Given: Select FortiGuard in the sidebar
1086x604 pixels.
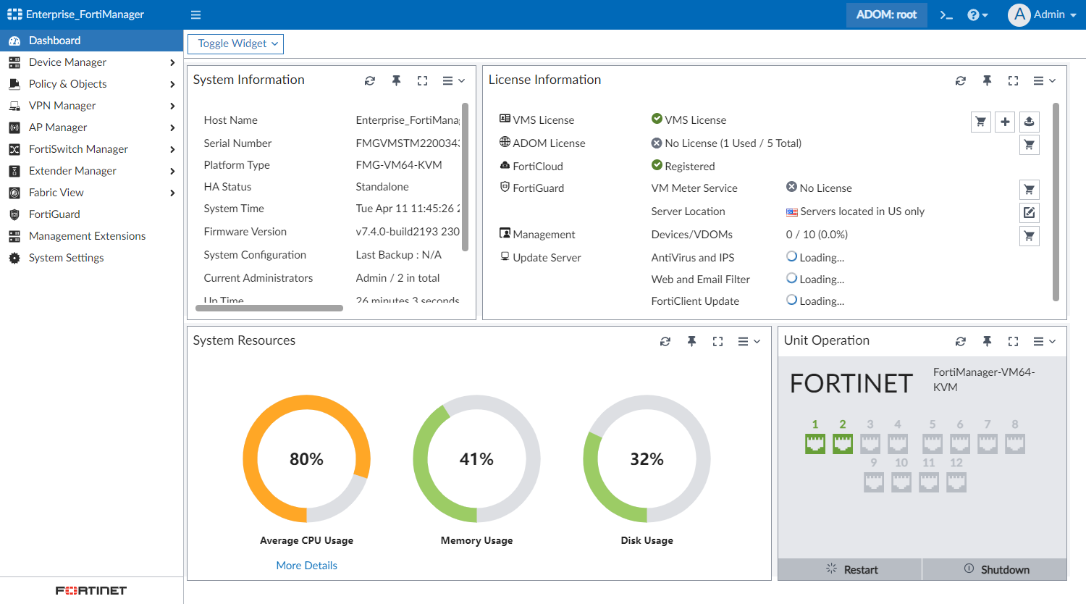Looking at the screenshot, I should [x=53, y=214].
